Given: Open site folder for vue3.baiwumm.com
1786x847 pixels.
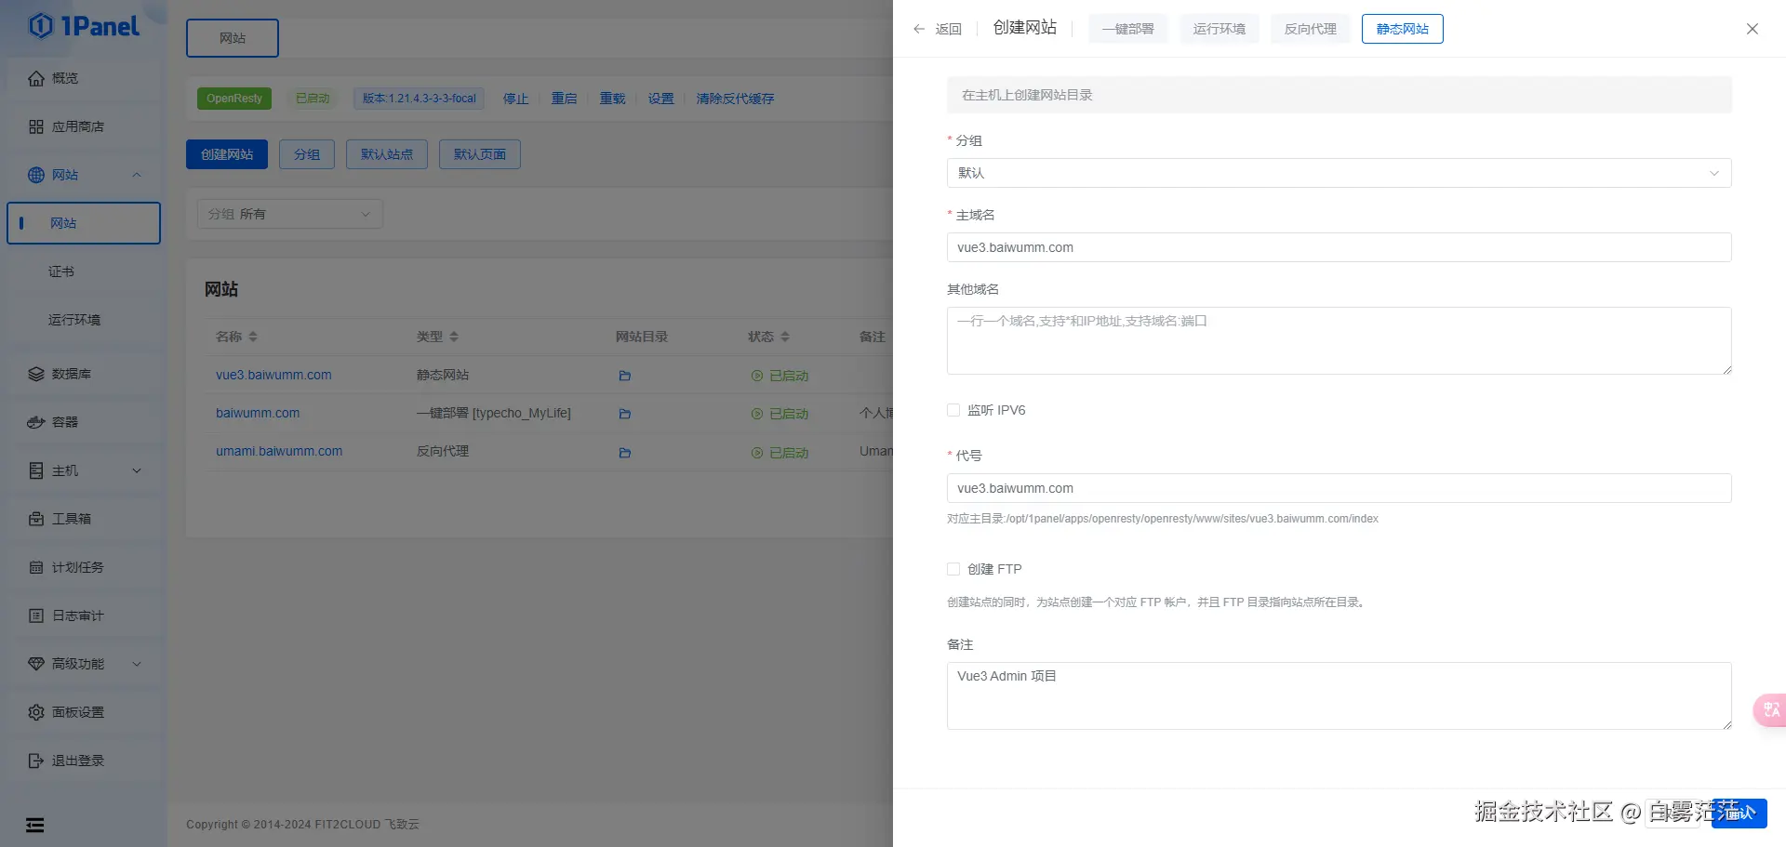Looking at the screenshot, I should (625, 376).
